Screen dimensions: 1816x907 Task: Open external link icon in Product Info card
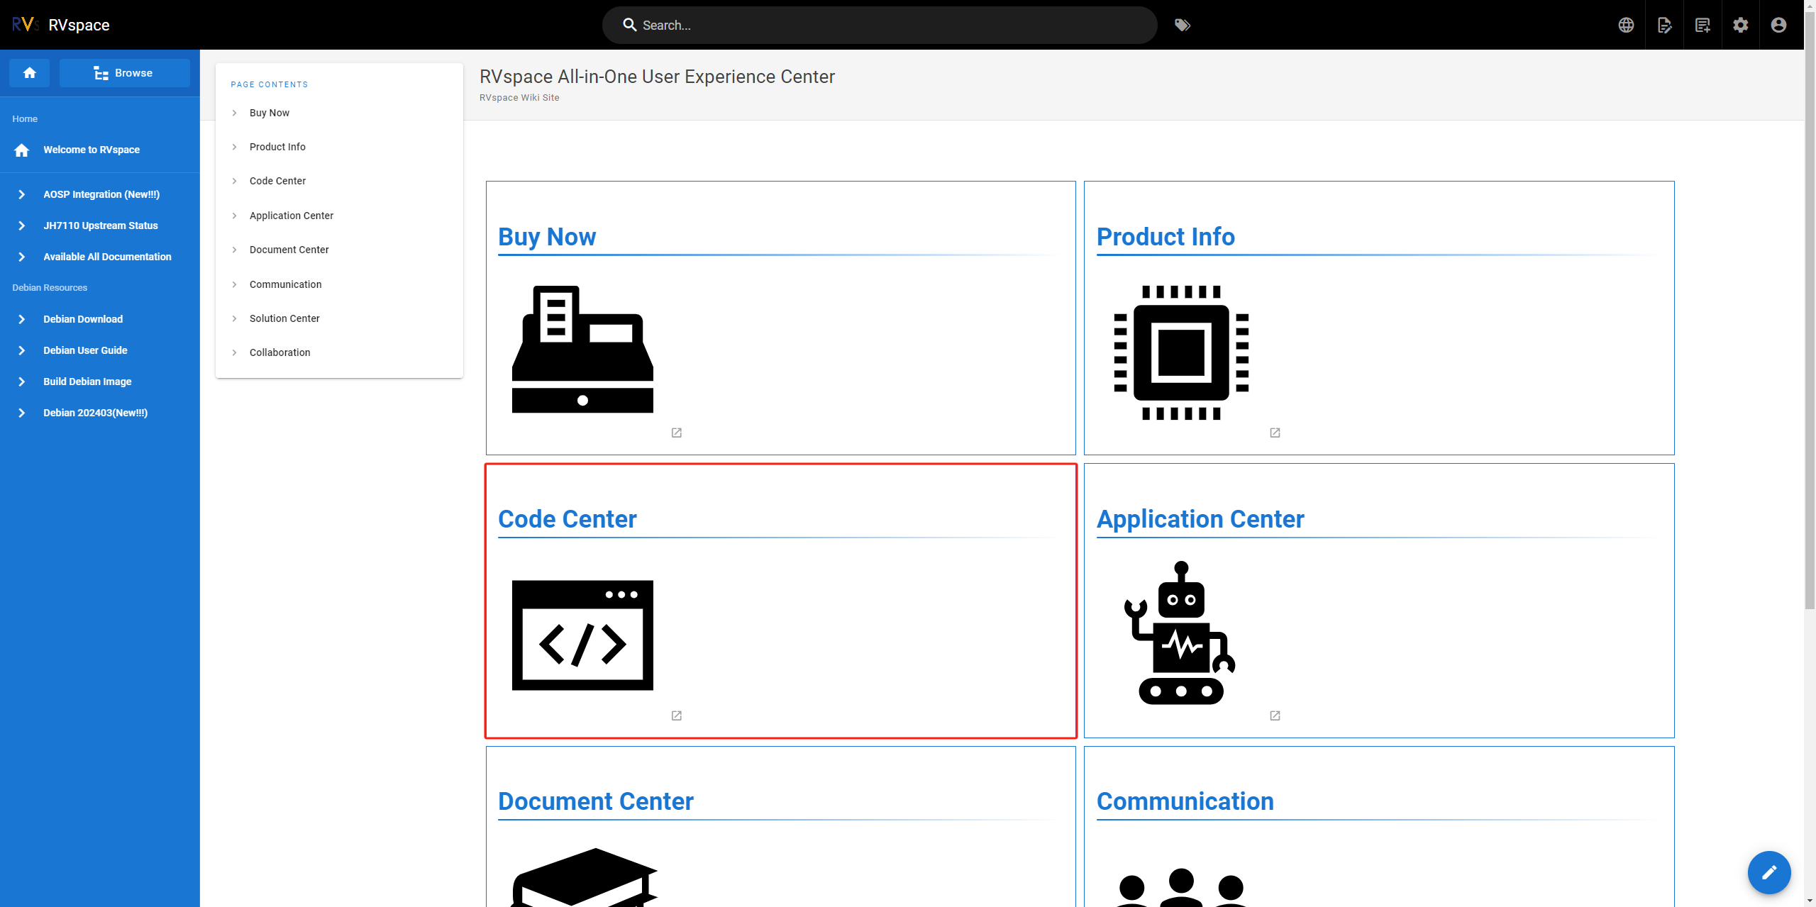point(1275,433)
